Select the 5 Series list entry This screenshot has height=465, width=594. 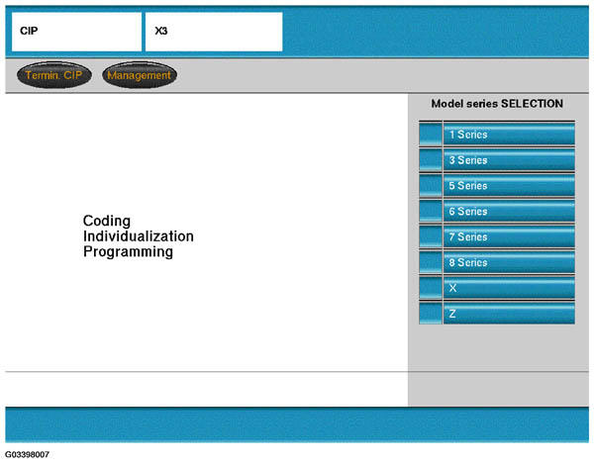pyautogui.click(x=509, y=186)
